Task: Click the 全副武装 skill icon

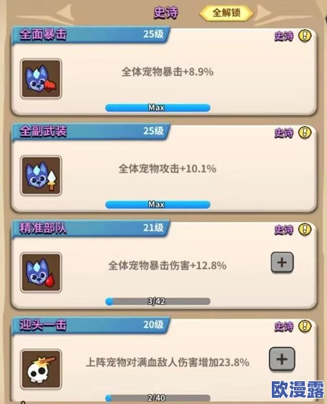Action: tap(41, 176)
